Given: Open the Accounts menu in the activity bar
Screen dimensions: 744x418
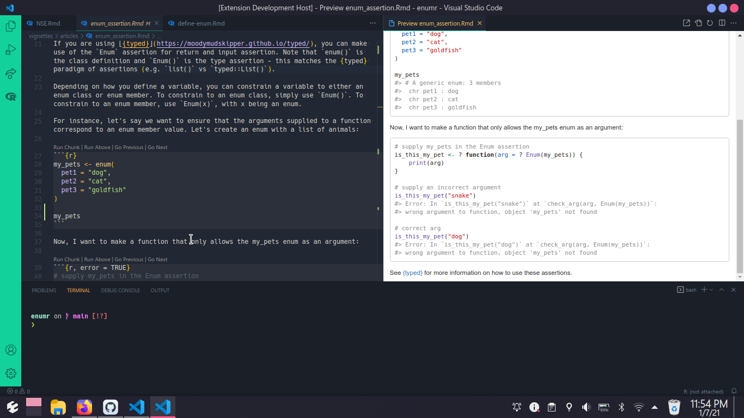Looking at the screenshot, I should (x=10, y=350).
